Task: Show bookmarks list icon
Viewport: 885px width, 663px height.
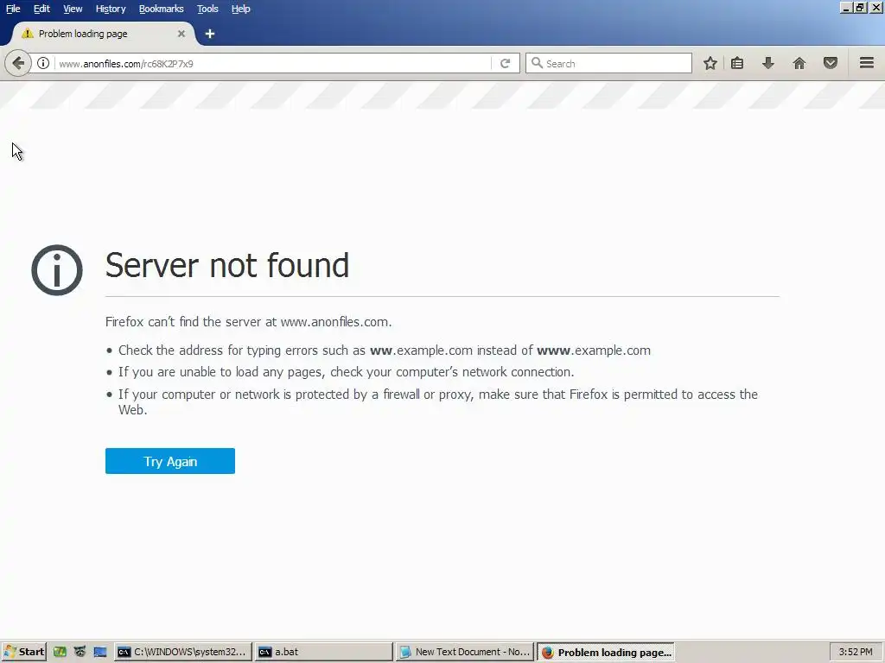Action: click(x=737, y=63)
